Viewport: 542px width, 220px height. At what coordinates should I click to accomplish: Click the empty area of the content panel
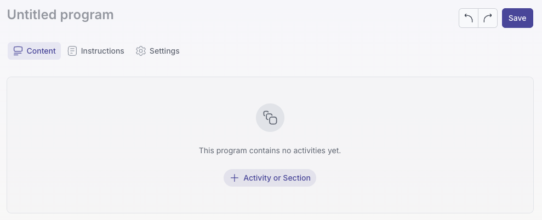[x=104, y=145]
